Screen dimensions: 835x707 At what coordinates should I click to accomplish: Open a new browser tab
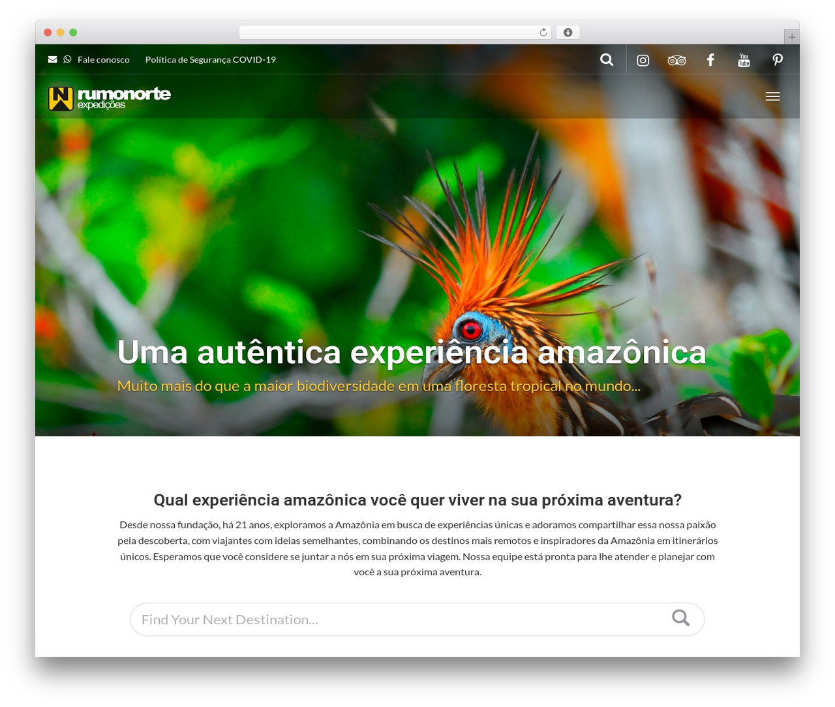(x=791, y=37)
